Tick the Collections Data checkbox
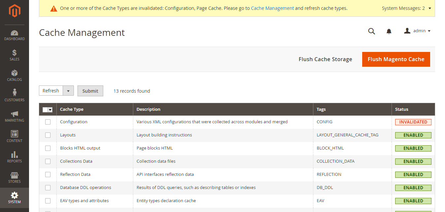445x212 pixels. 48,161
